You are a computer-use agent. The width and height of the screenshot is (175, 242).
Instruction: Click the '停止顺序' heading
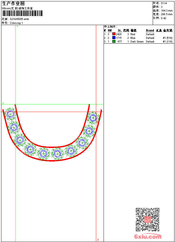click(110, 27)
